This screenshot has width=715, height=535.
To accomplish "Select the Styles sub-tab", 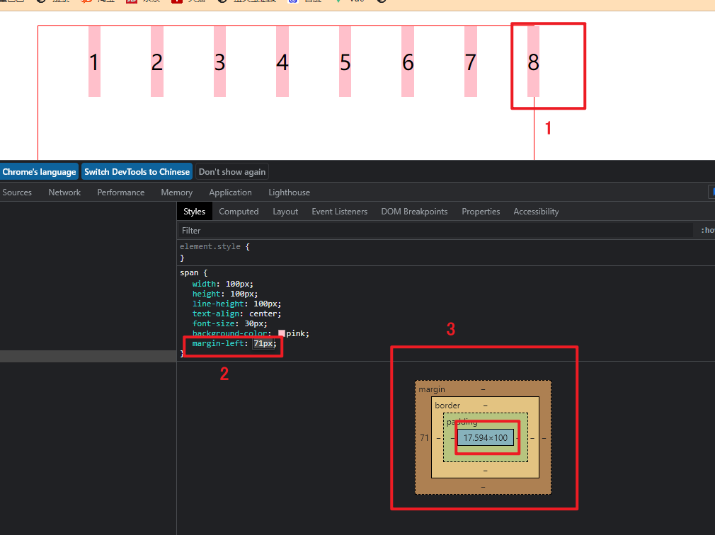I will 194,212.
